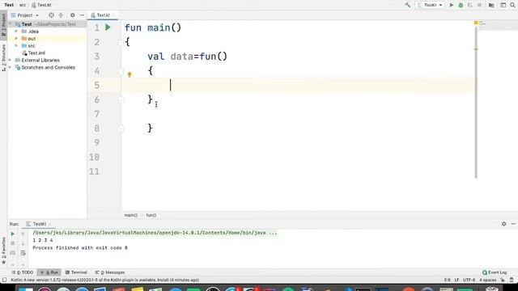Minimize the Run tool window
Viewport: 518px width, 291px height.
[513, 224]
